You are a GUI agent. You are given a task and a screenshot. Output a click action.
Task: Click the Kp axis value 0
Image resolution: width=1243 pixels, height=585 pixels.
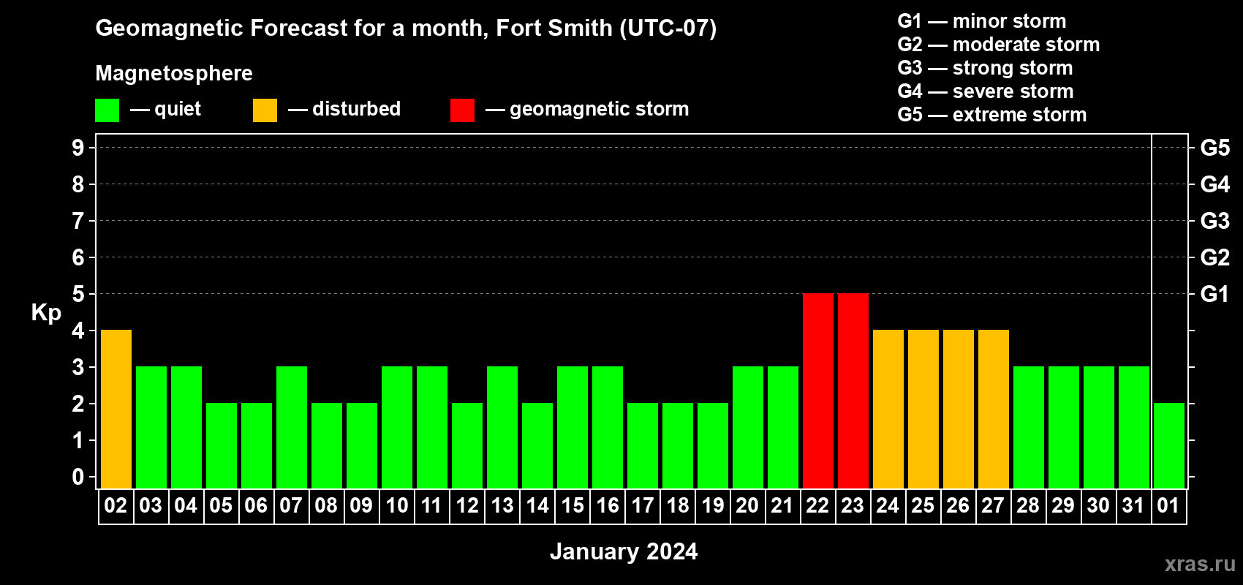78,477
